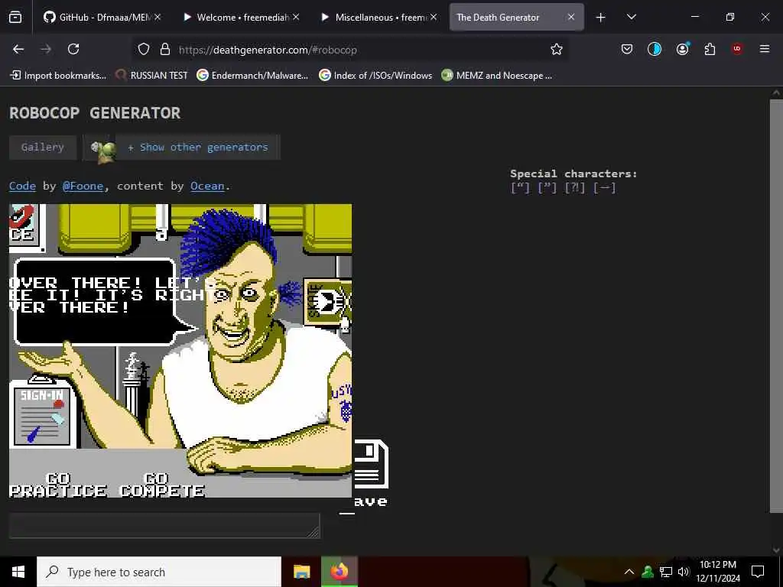Insert left double quote special character

[520, 188]
